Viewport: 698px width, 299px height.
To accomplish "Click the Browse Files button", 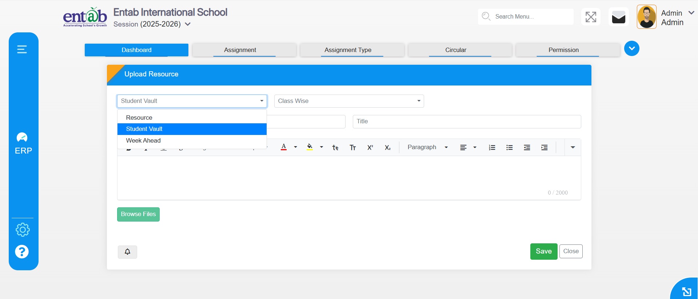I will click(138, 214).
